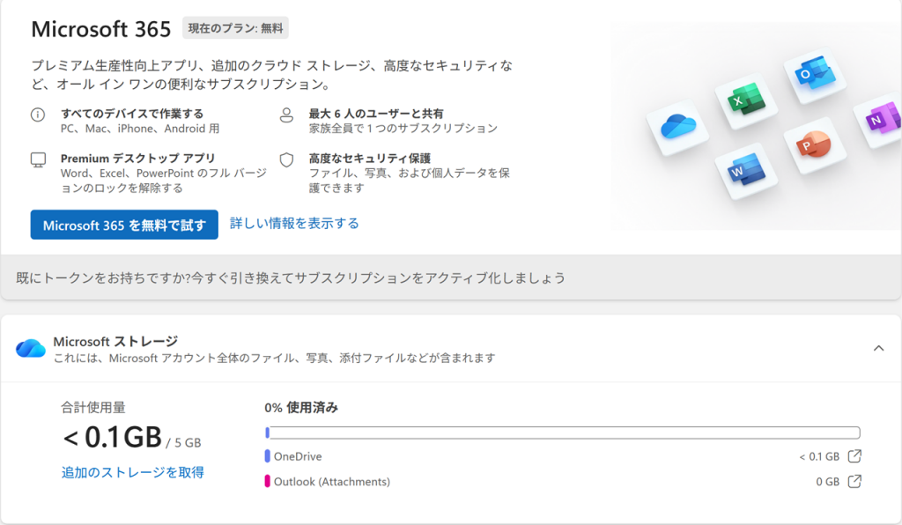The height and width of the screenshot is (525, 902).
Task: Open OneDrive storage via its external link icon
Action: pyautogui.click(x=854, y=456)
